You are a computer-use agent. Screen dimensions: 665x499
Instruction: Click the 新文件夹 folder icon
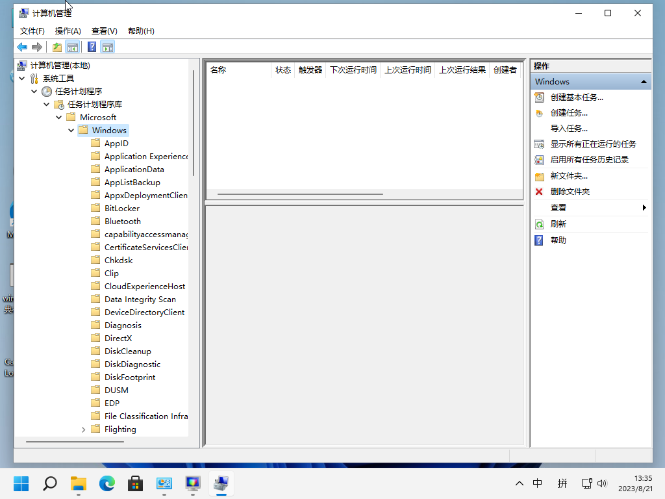(x=539, y=176)
